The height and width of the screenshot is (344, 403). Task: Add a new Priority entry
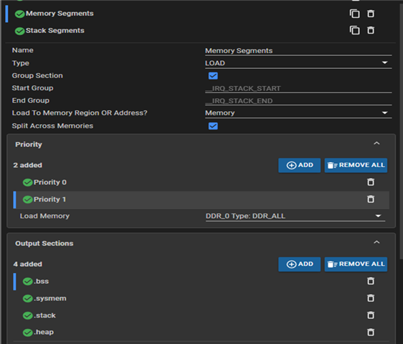pyautogui.click(x=300, y=166)
